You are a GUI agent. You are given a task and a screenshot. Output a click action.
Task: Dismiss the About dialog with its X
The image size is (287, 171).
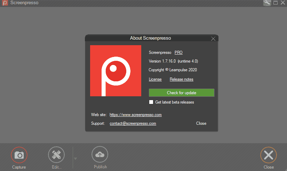pyautogui.click(x=213, y=39)
